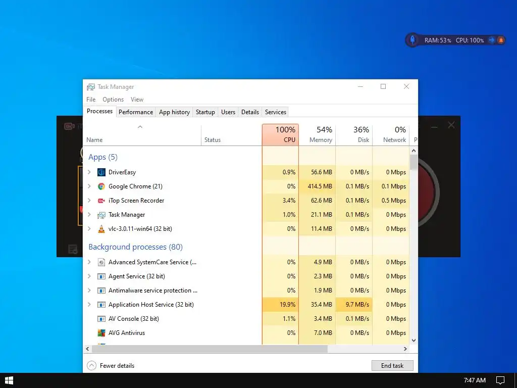Open the View menu
The width and height of the screenshot is (517, 388).
[137, 100]
